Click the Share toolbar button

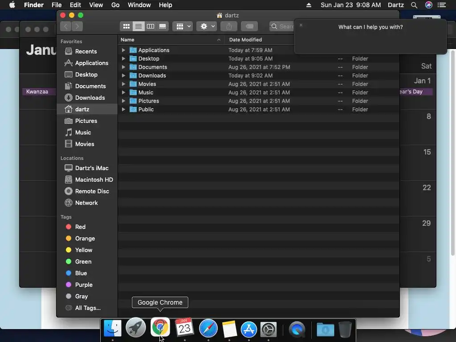tap(229, 26)
